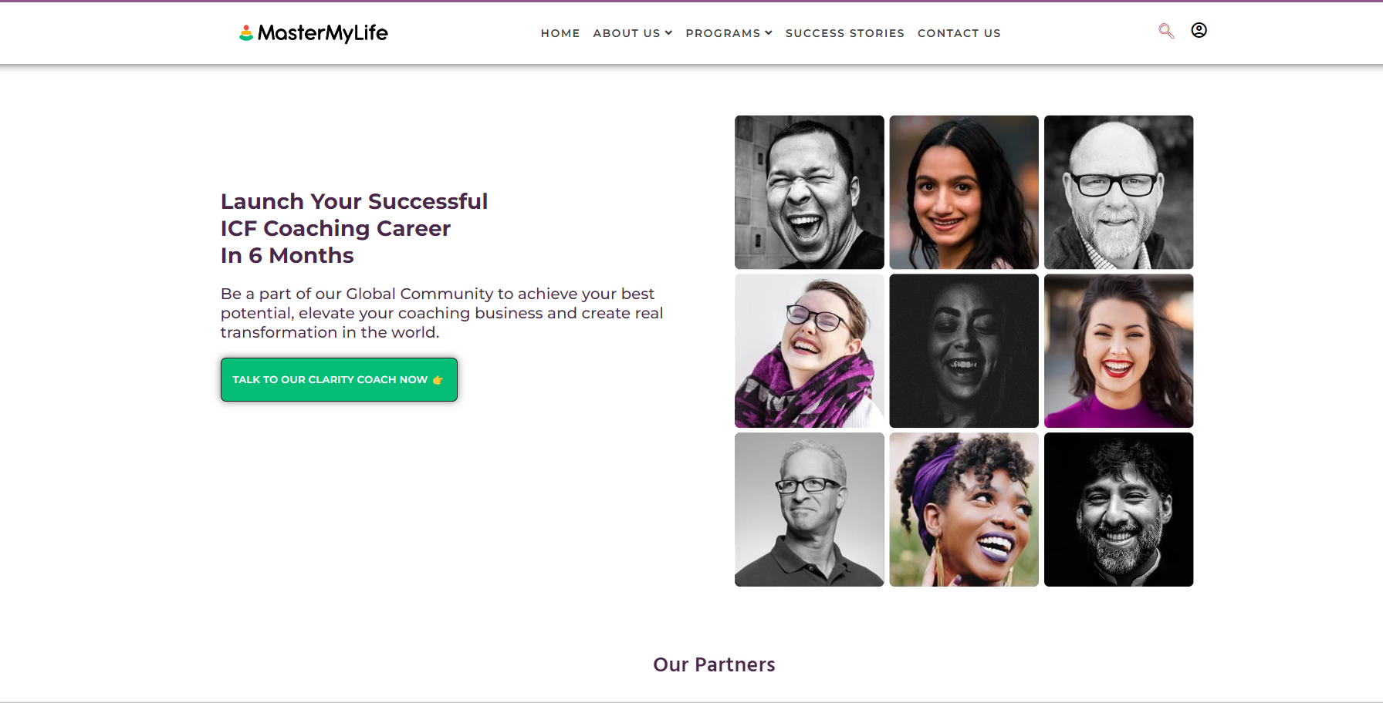1383x703 pixels.
Task: Click the bearded man on black background photo
Action: pyautogui.click(x=1118, y=510)
